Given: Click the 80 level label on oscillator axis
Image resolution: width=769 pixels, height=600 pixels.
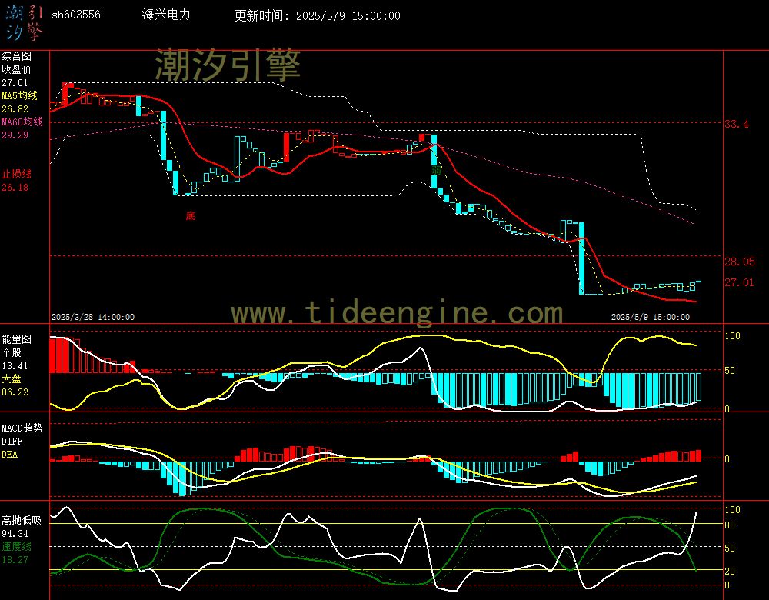Looking at the screenshot, I should coord(730,525).
